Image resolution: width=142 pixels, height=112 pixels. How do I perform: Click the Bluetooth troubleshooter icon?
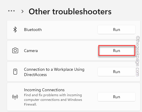15,30
